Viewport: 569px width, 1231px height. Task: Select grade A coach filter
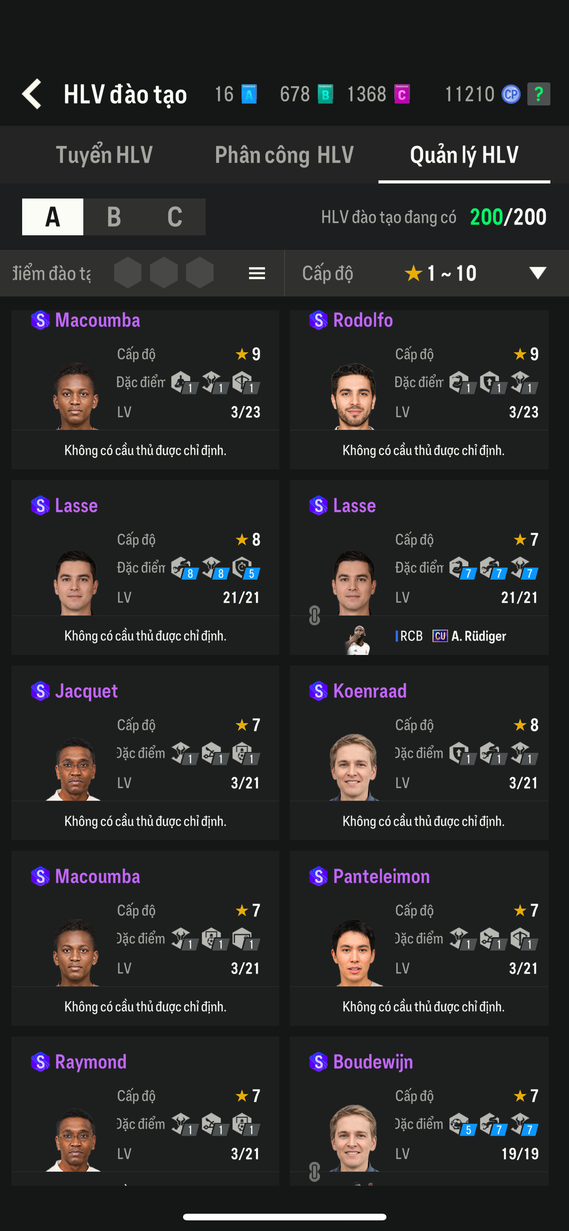[x=53, y=217]
